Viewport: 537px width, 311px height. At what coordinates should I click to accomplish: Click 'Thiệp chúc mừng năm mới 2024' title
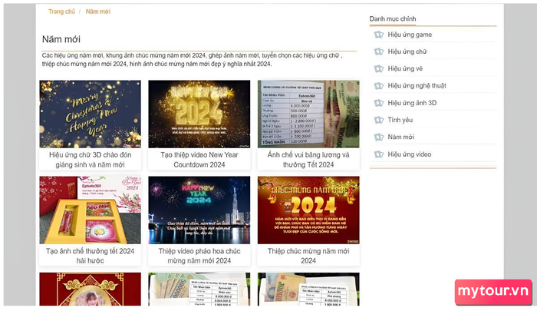[308, 256]
